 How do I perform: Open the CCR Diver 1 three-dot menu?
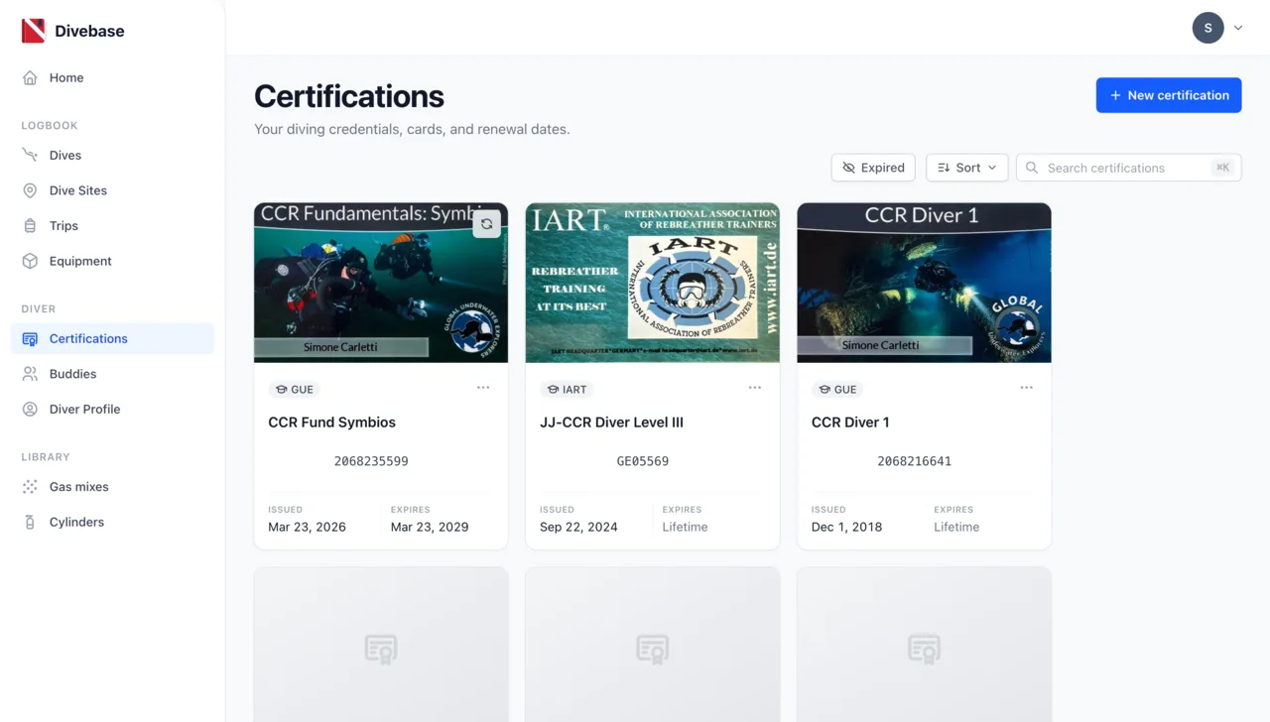[x=1027, y=388]
